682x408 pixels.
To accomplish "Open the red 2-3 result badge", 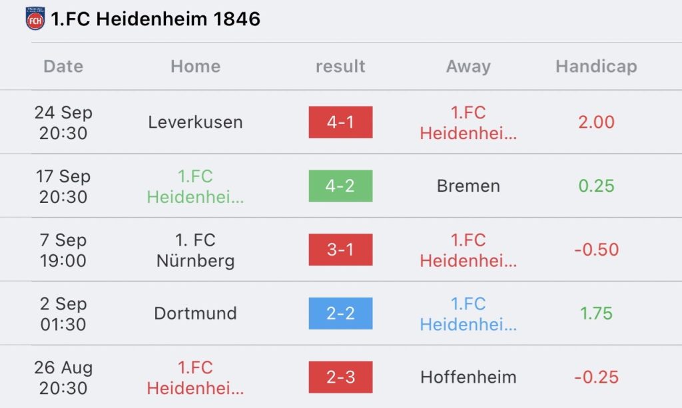I will pos(340,377).
